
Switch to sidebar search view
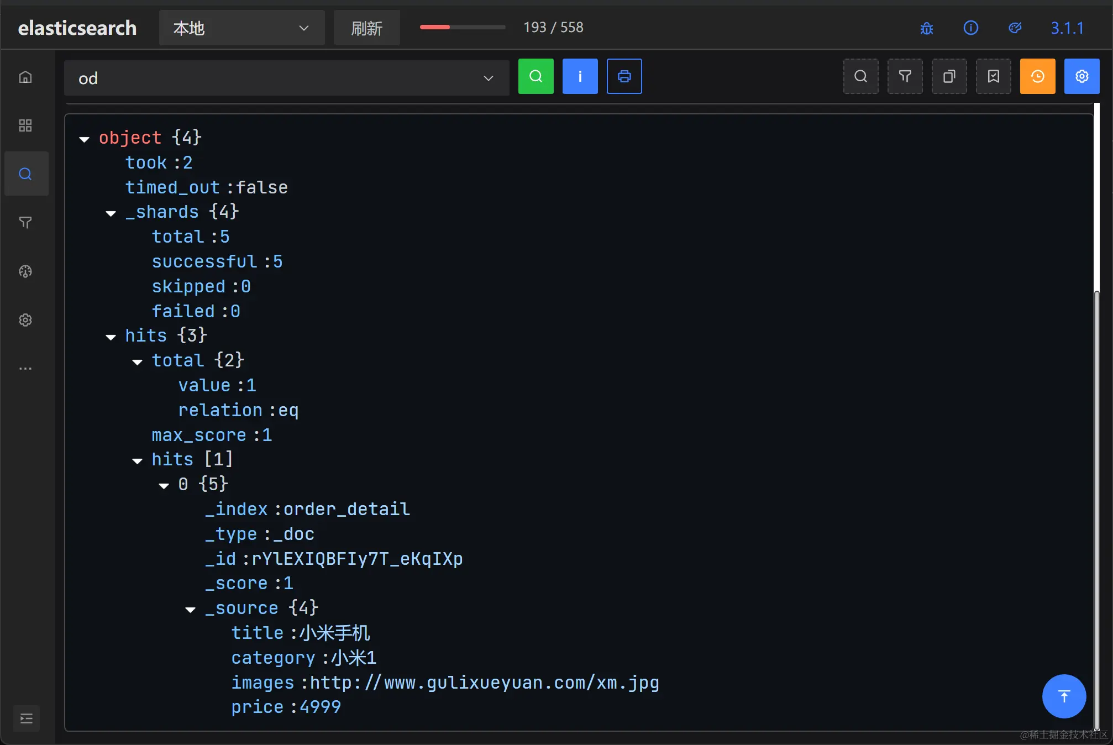coord(25,174)
